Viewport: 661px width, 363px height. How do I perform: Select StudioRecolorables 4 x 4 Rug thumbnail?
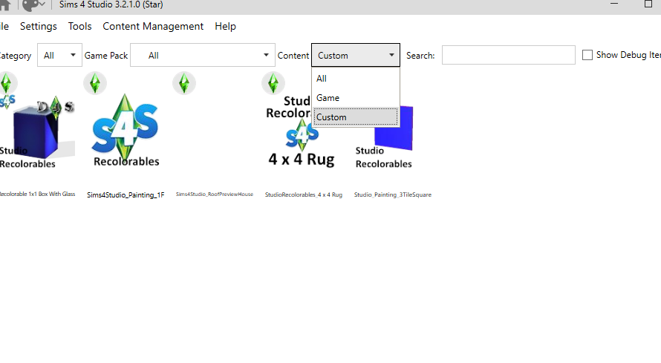302,131
